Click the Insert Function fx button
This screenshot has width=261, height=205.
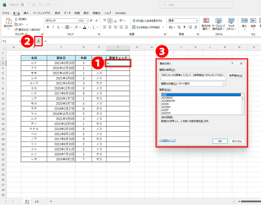click(38, 41)
